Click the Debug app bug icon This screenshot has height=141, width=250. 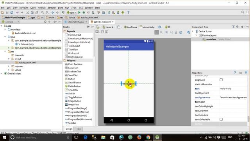(x=84, y=13)
